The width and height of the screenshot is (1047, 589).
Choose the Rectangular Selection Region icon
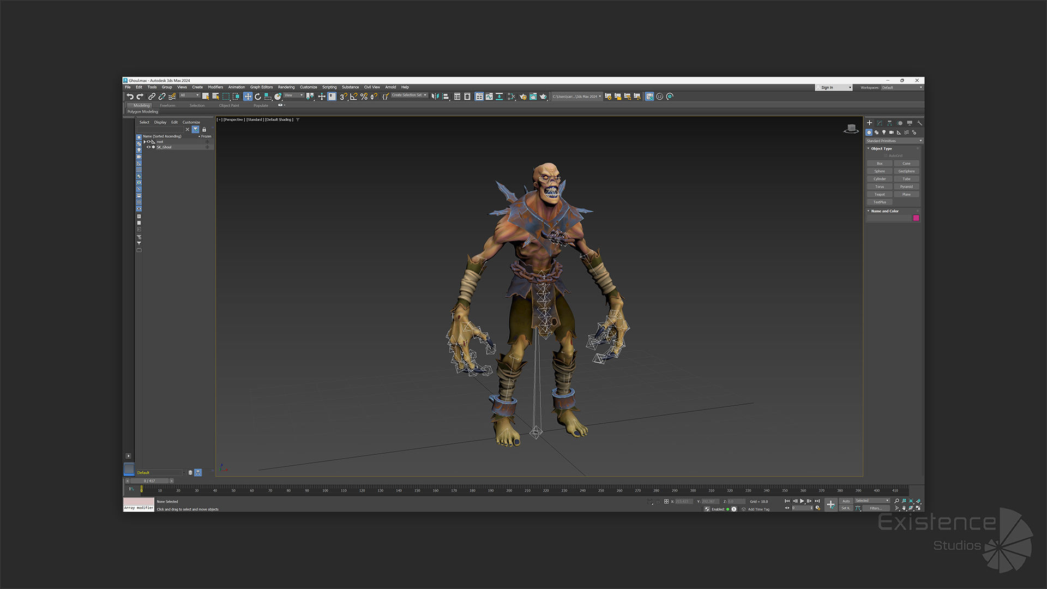[x=226, y=97]
